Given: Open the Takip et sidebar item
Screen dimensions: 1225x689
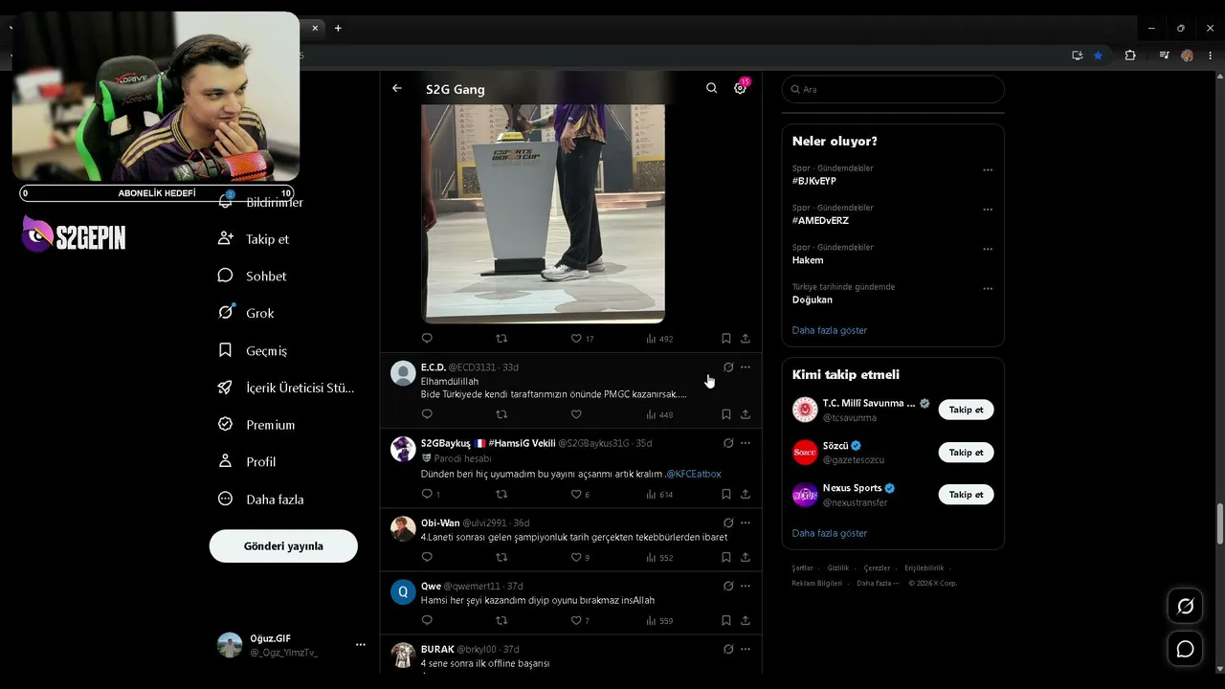Looking at the screenshot, I should click(x=254, y=239).
